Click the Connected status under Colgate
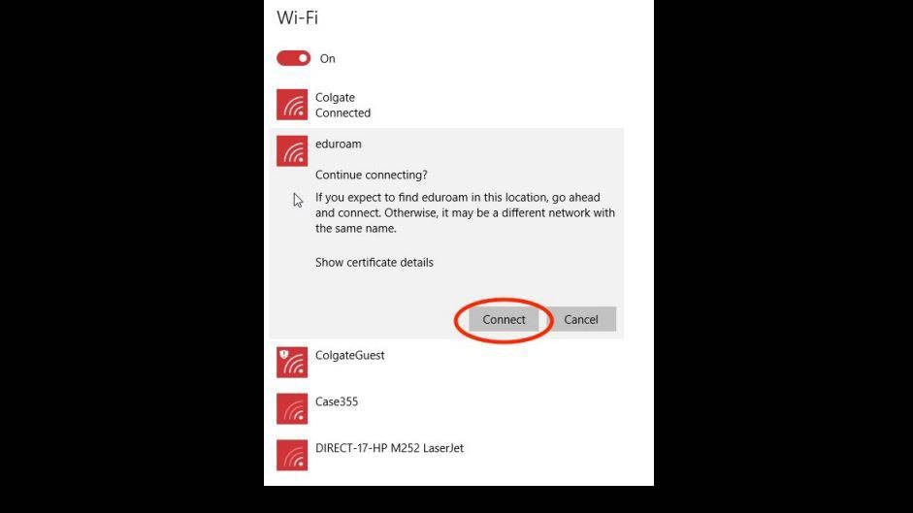 (342, 112)
